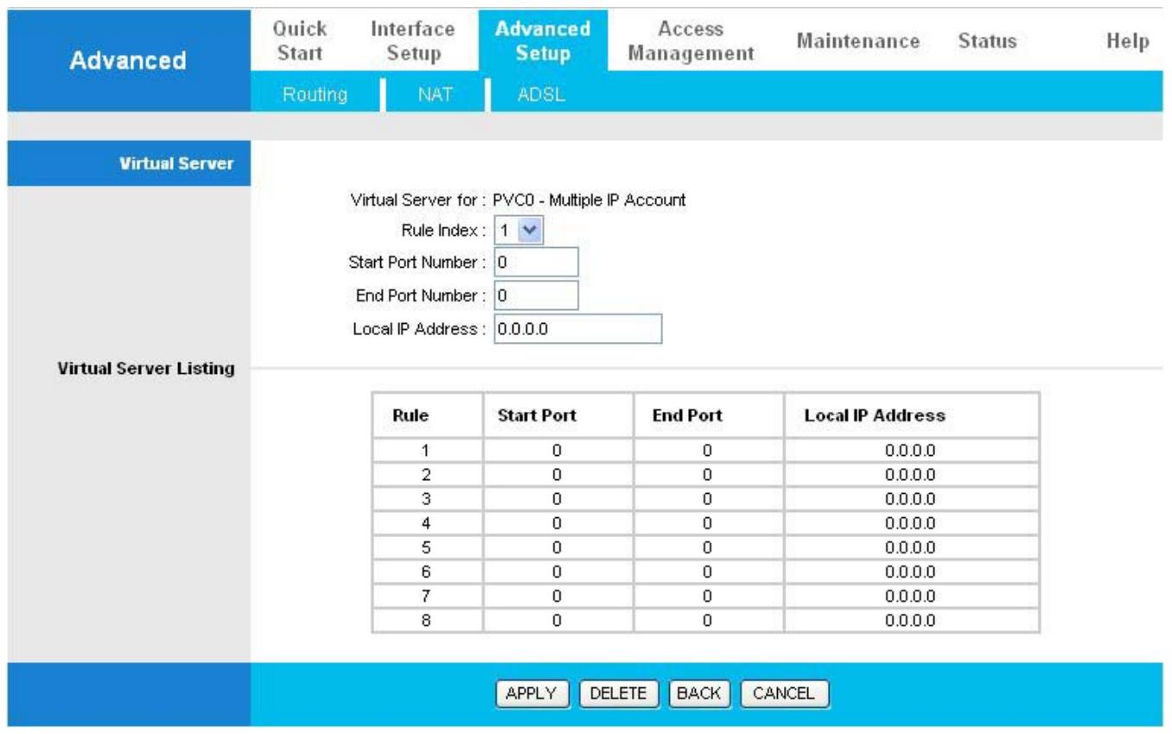Open the Status tab
1172x734 pixels.
(987, 41)
